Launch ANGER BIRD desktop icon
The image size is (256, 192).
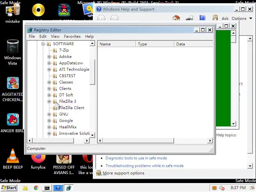[x=13, y=119]
